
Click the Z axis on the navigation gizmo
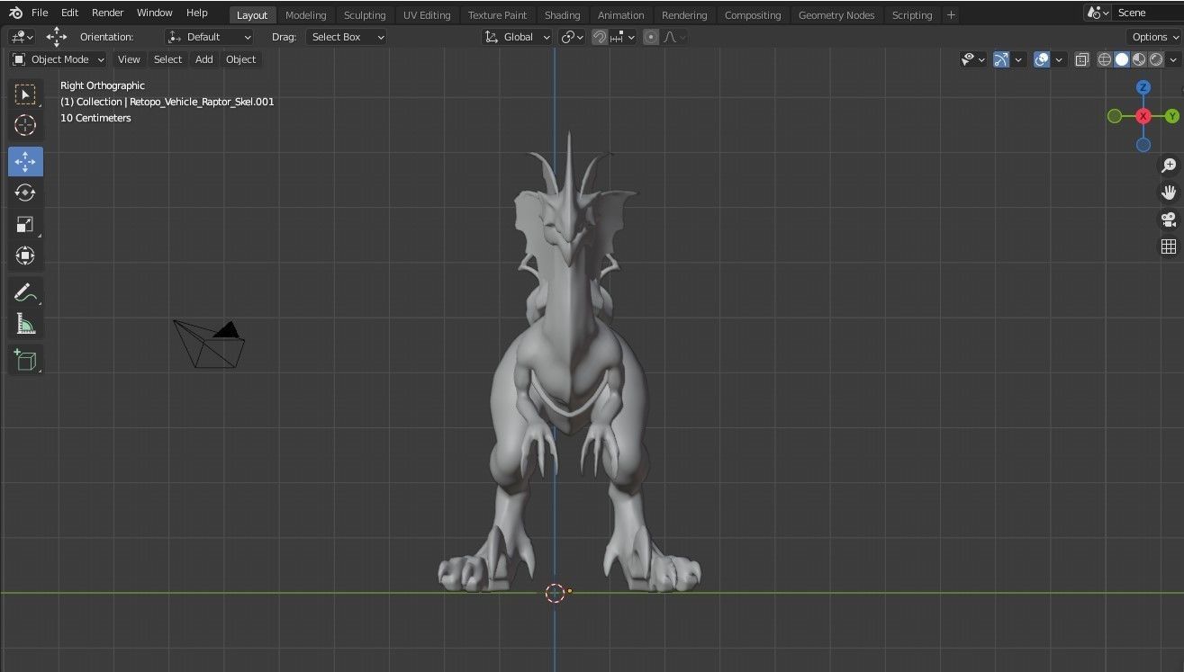1143,87
